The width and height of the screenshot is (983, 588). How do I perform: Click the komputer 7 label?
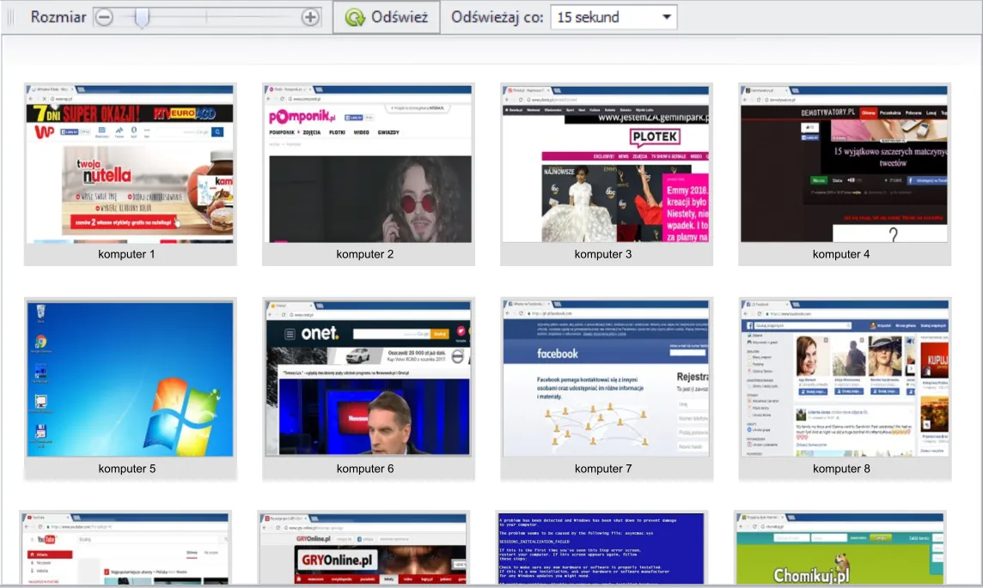603,469
